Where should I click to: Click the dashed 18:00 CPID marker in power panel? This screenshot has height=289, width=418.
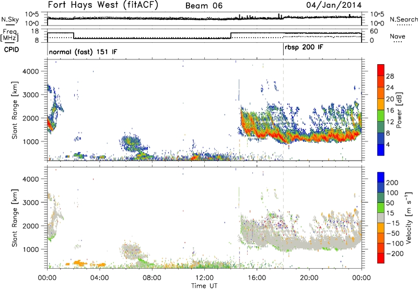pos(283,110)
